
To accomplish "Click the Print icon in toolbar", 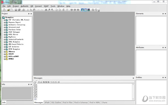I will [24, 10].
